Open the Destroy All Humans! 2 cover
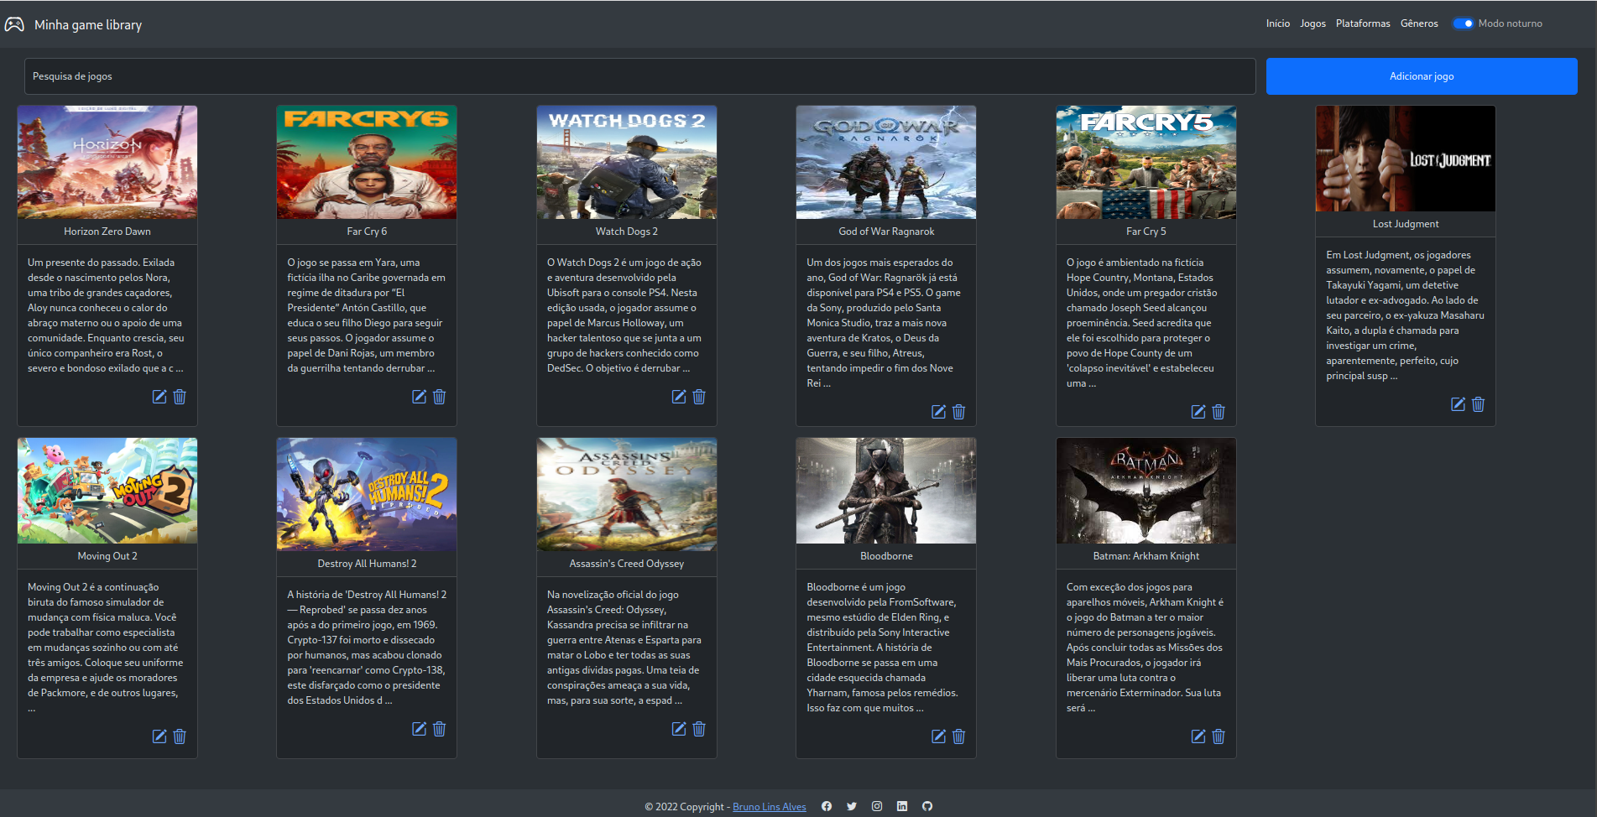1597x817 pixels. click(x=367, y=494)
